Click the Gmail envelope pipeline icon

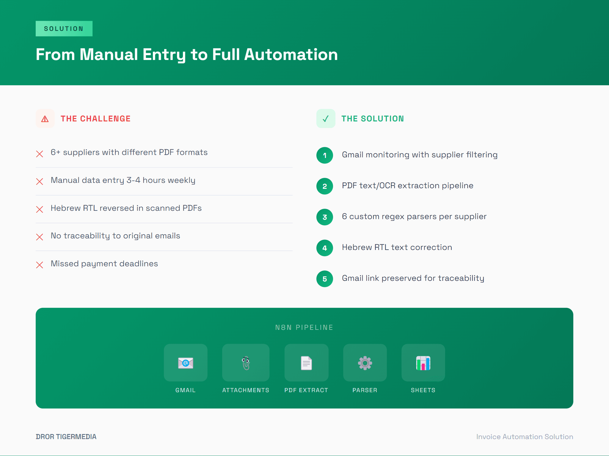point(186,363)
